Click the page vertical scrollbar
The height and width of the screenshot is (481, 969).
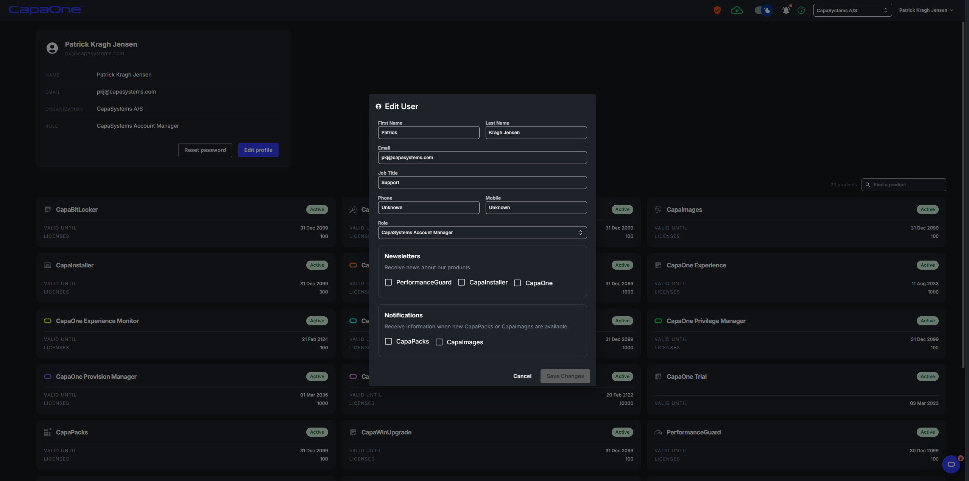963,195
